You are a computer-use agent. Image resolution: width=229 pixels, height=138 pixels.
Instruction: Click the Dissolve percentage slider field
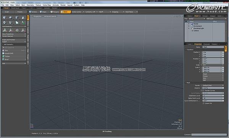point(213,88)
